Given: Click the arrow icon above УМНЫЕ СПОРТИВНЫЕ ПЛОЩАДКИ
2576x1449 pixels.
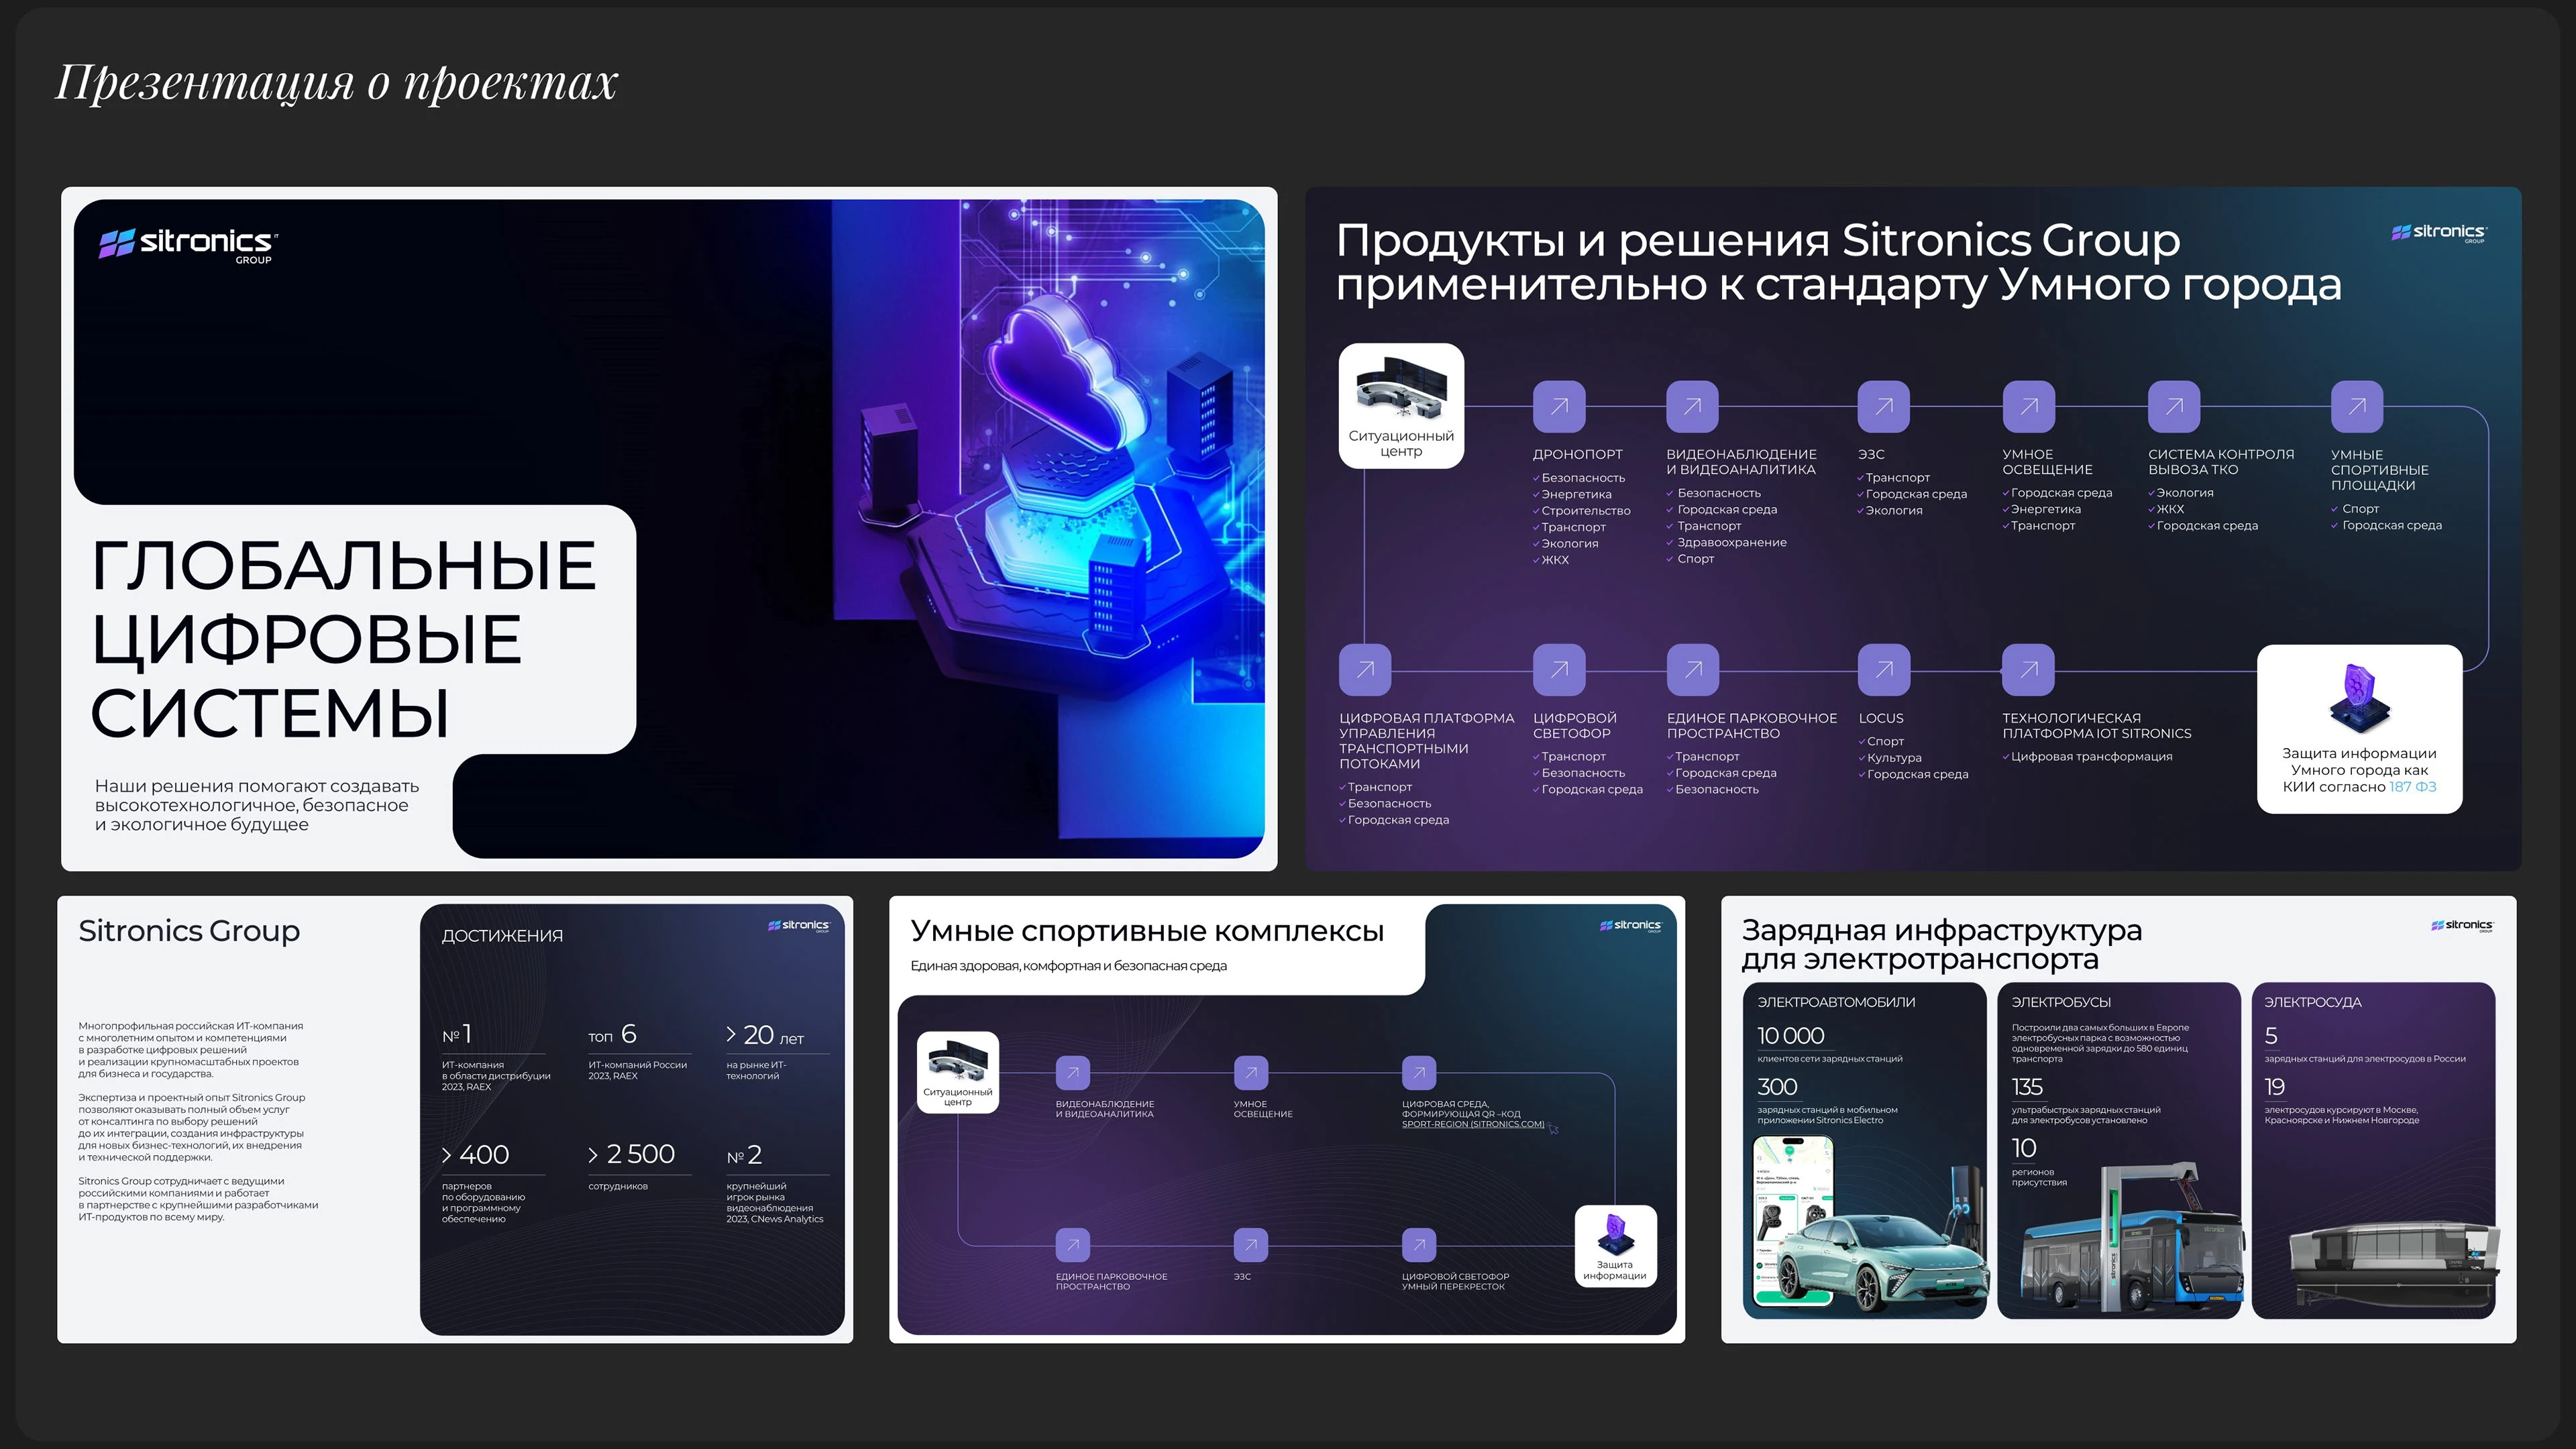Looking at the screenshot, I should click(x=2357, y=406).
